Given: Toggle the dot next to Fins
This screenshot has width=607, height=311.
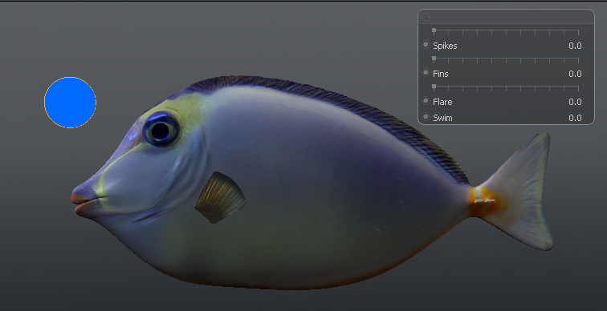Looking at the screenshot, I should [x=426, y=73].
